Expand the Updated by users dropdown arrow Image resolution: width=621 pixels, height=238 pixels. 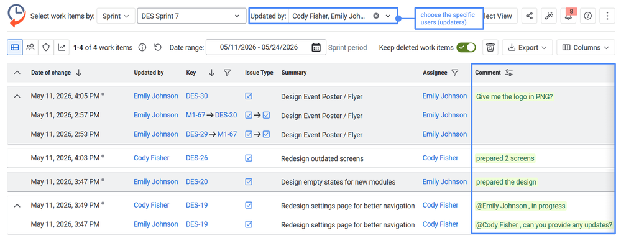[388, 16]
